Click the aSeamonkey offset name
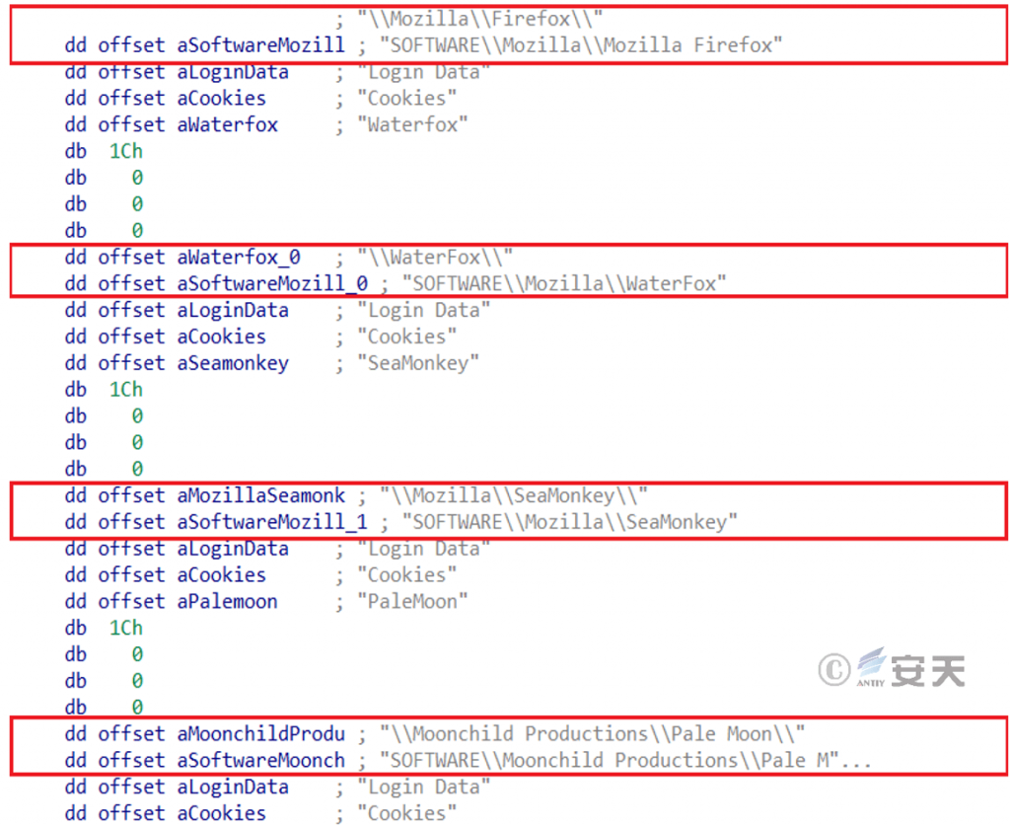 point(233,363)
